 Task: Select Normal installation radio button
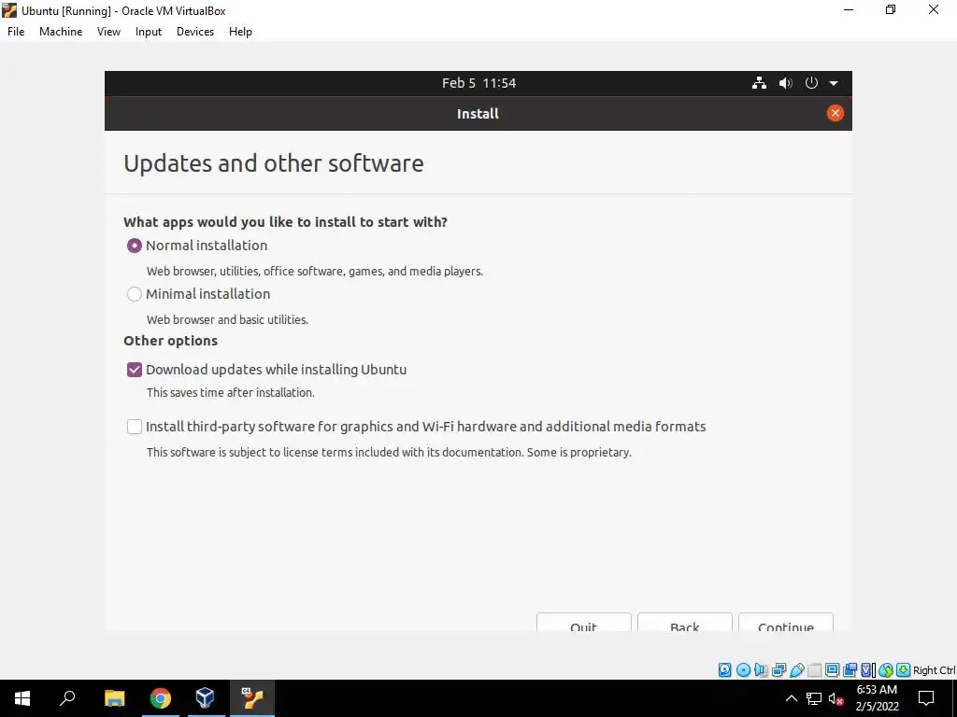tap(135, 246)
